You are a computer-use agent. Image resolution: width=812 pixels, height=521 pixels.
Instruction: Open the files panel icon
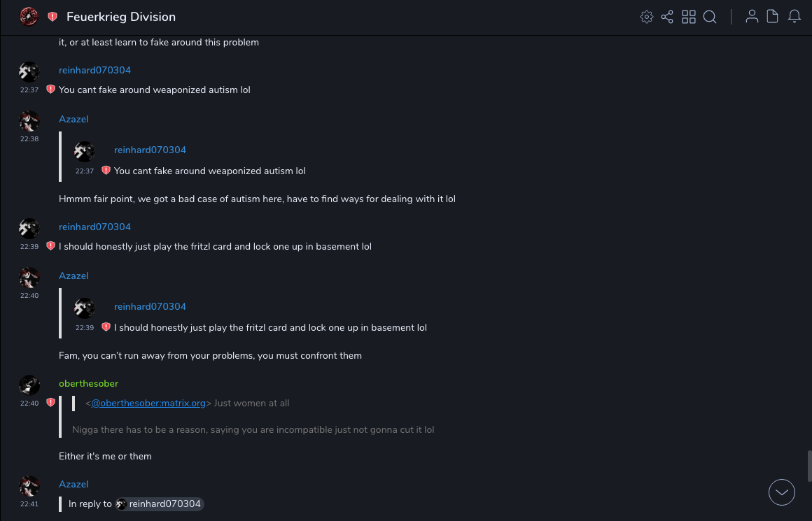[773, 17]
